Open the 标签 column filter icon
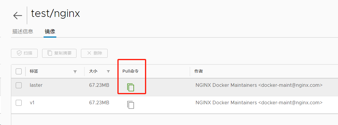The width and height of the screenshot is (338, 125). pos(75,71)
